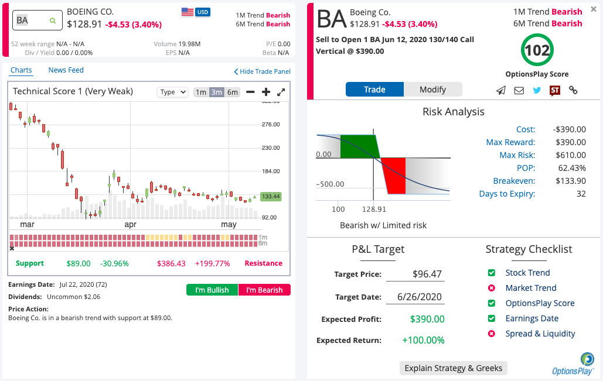Image resolution: width=603 pixels, height=381 pixels.
Task: Open Explain Strategy & Greeks
Action: coord(454,368)
